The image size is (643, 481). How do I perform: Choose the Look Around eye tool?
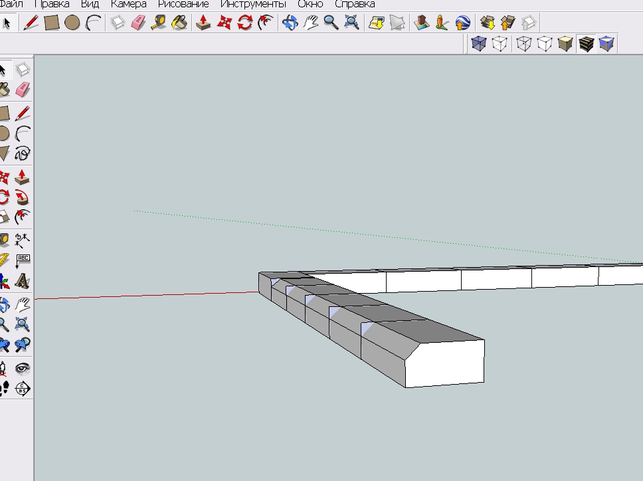pos(23,367)
